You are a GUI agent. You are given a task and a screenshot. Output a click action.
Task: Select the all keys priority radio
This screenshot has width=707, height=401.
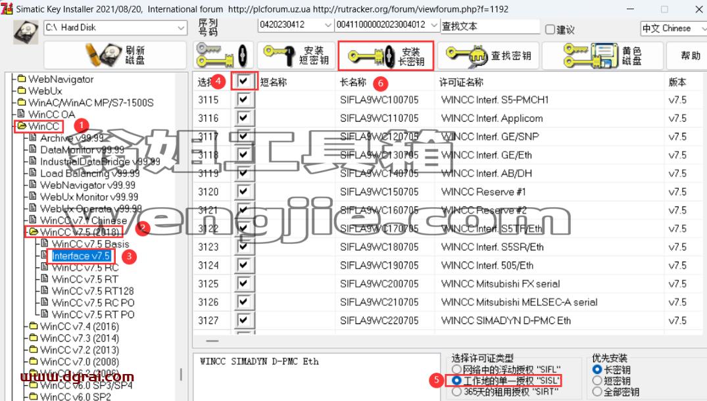pyautogui.click(x=597, y=392)
